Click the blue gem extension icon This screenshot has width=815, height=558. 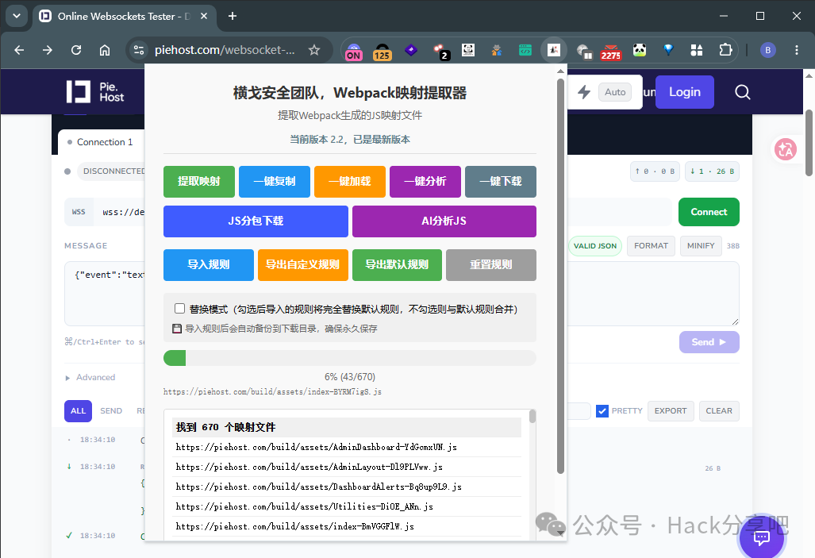668,50
